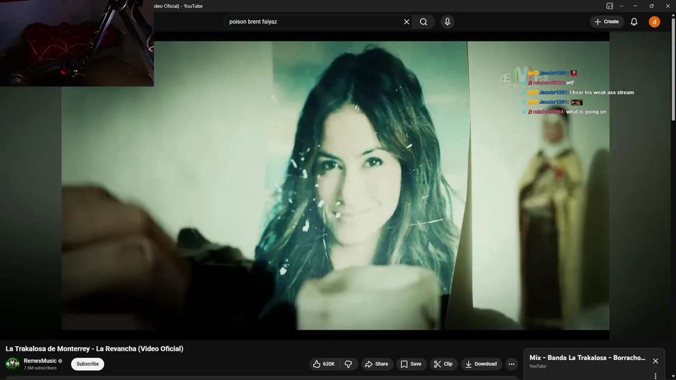Clear the search query with the X
Screen dimensions: 676x380
pyautogui.click(x=407, y=22)
